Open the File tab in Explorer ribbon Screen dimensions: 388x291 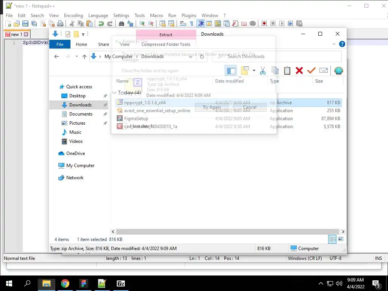pyautogui.click(x=60, y=44)
